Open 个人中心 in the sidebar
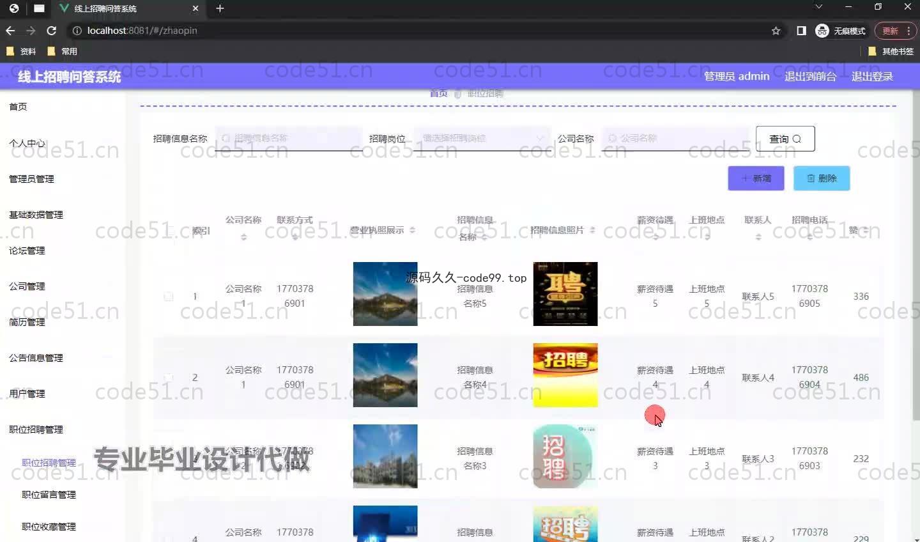 click(x=27, y=143)
